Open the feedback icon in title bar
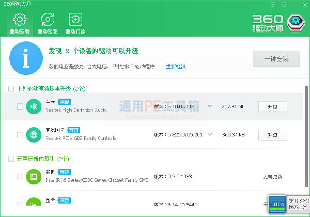The width and height of the screenshot is (310, 217). [x=273, y=5]
